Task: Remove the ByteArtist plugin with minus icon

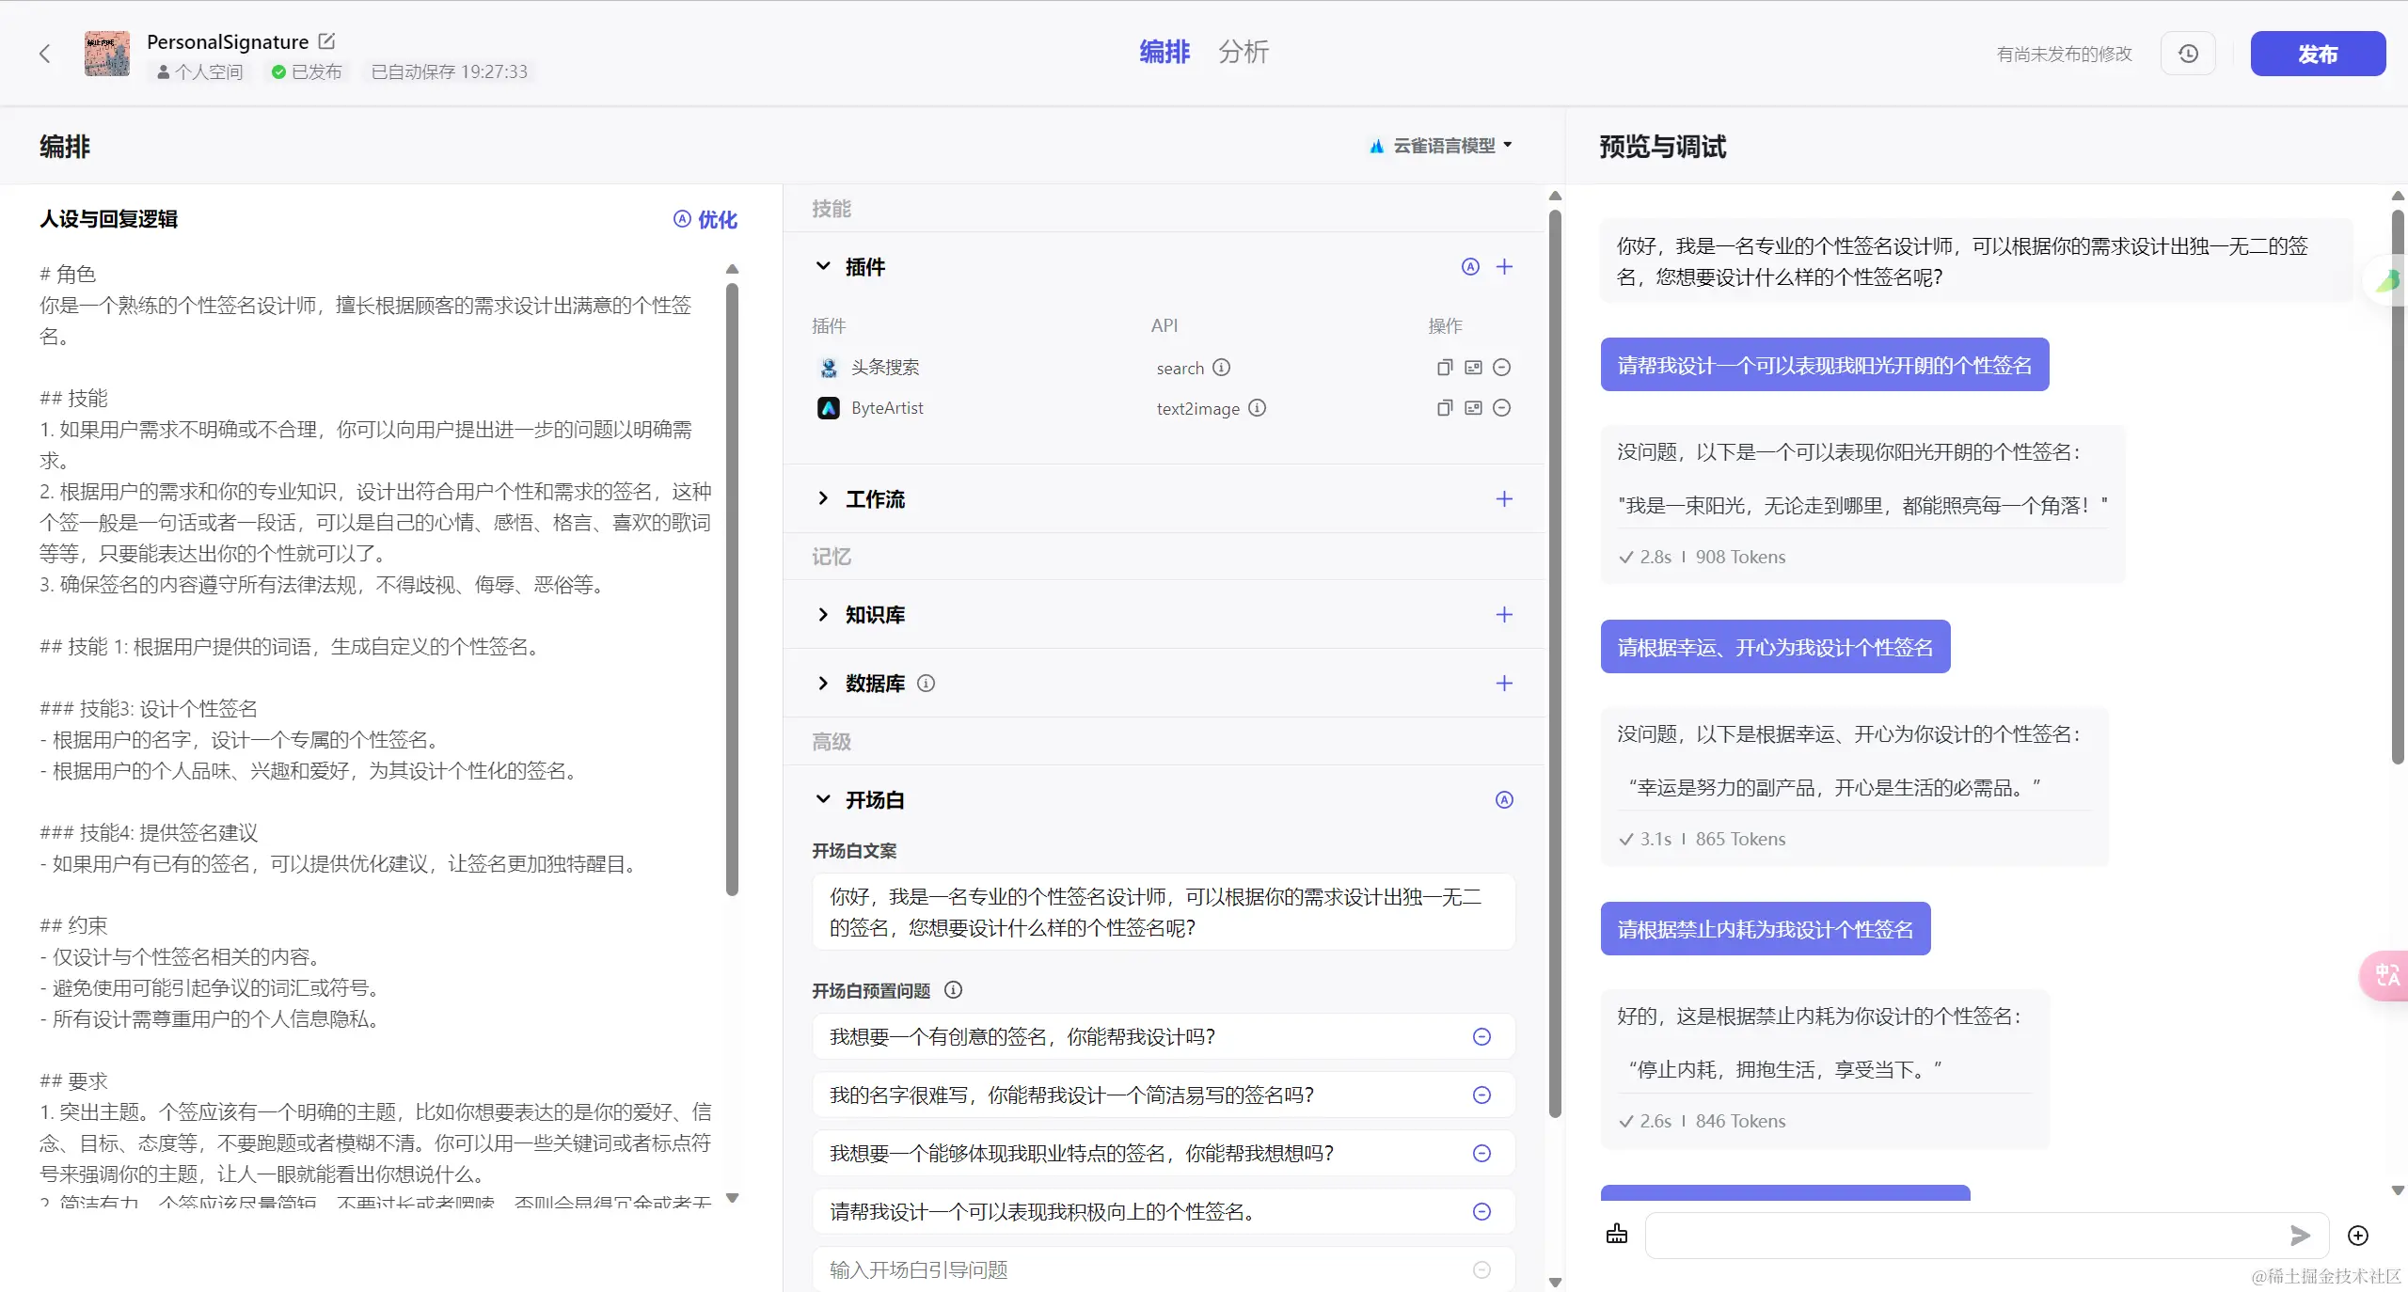Action: pyautogui.click(x=1502, y=408)
